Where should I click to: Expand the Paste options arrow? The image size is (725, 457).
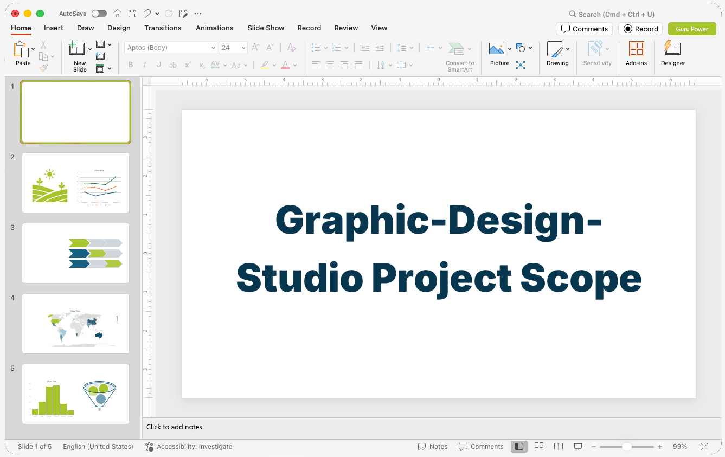click(34, 49)
